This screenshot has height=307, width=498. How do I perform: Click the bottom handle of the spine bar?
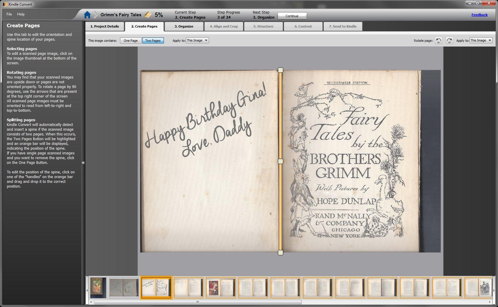point(280,252)
